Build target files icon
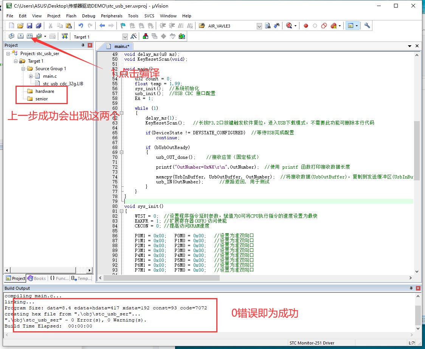This screenshot has height=349, width=425. tap(20, 36)
